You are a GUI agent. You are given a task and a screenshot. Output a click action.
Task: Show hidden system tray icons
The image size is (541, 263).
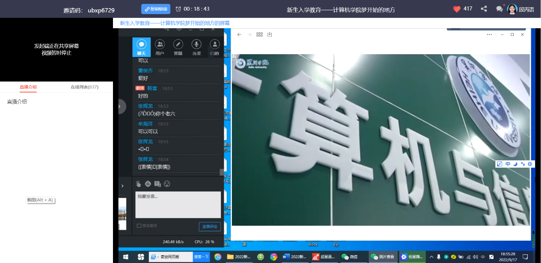point(431,257)
